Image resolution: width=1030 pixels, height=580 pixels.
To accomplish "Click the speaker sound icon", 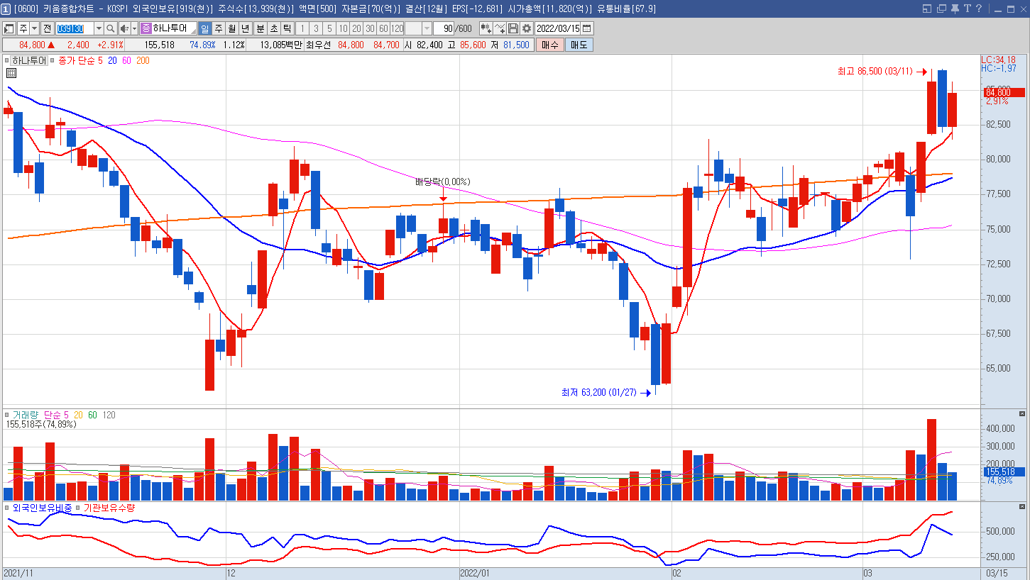I will point(124,28).
